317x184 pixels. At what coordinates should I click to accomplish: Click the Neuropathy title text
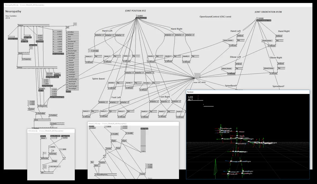coord(13,12)
